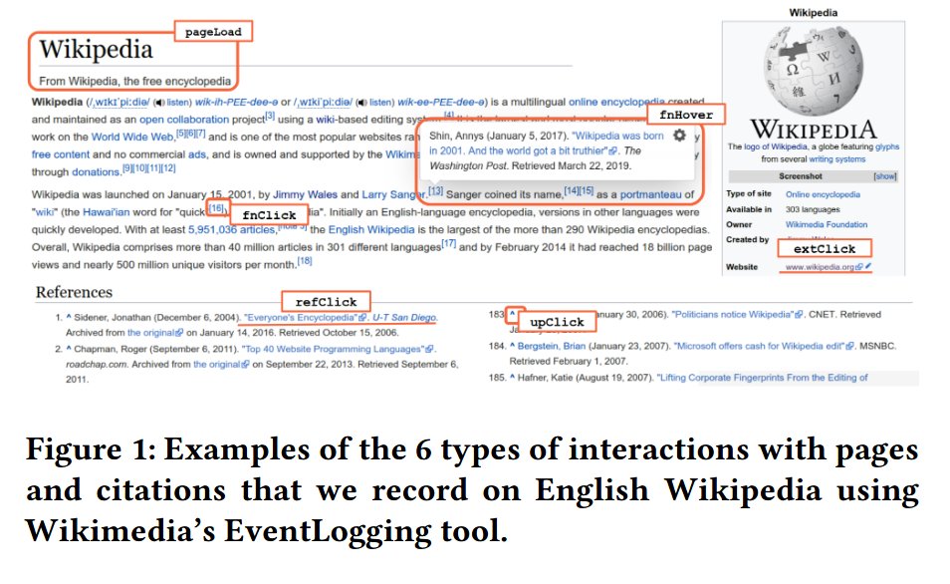Image resolution: width=950 pixels, height=584 pixels.
Task: Open the 'Bergstein, Brian' author link
Action: tap(552, 346)
